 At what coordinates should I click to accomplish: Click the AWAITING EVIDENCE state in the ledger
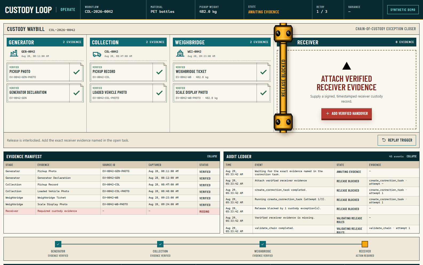point(349,172)
